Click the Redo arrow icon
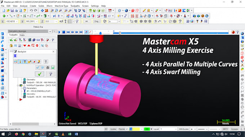The height and width of the screenshot is (137, 245). 36,10
